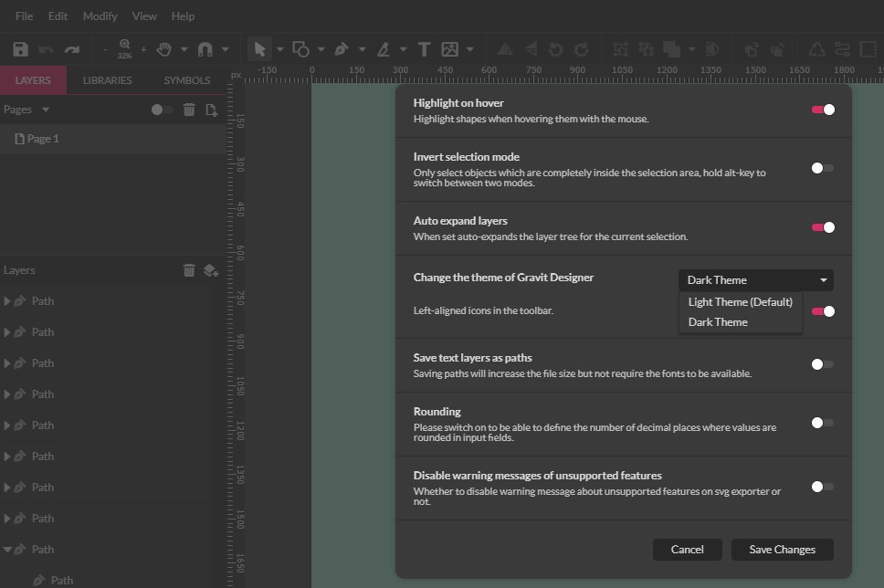Open the Modify menu

click(x=100, y=16)
